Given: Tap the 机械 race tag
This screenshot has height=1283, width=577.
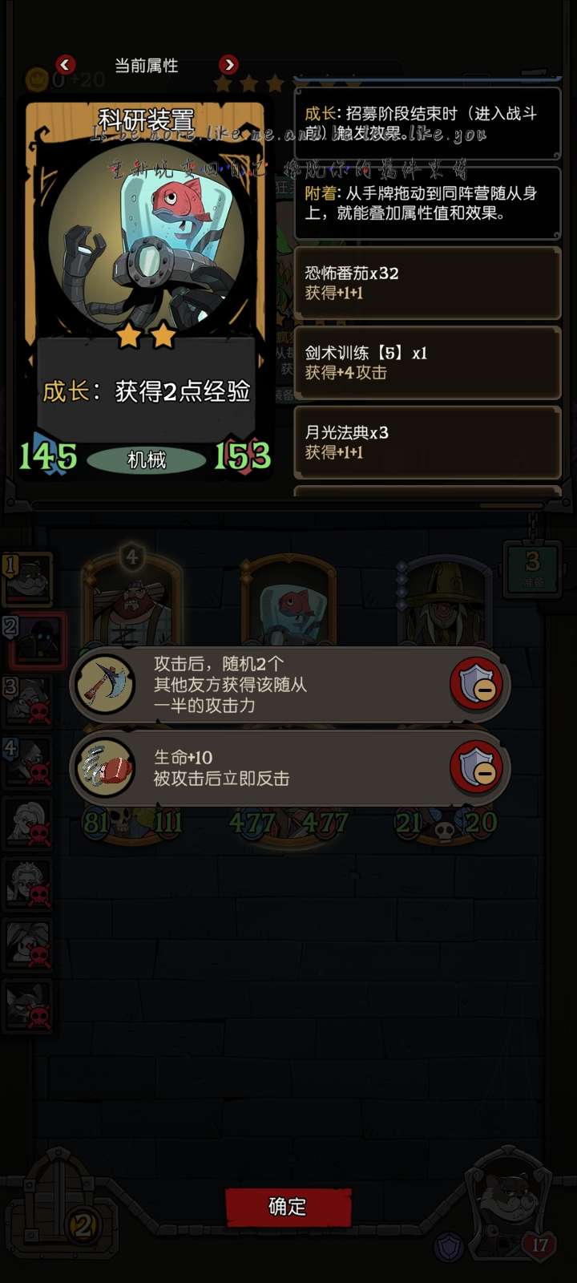Looking at the screenshot, I should tap(146, 459).
